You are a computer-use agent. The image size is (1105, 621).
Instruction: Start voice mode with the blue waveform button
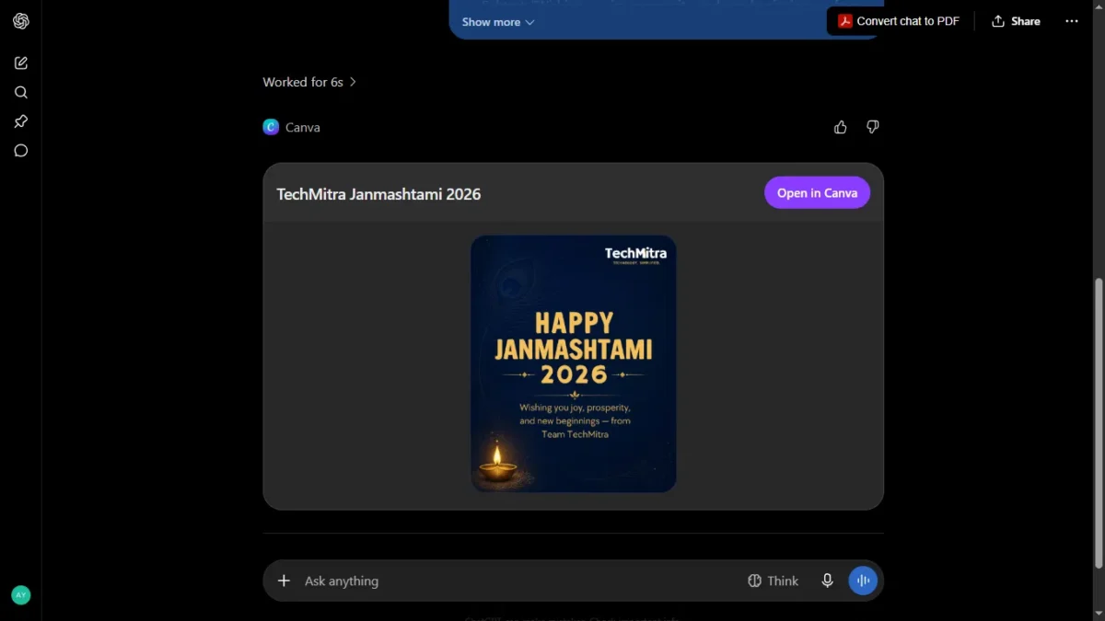click(863, 581)
